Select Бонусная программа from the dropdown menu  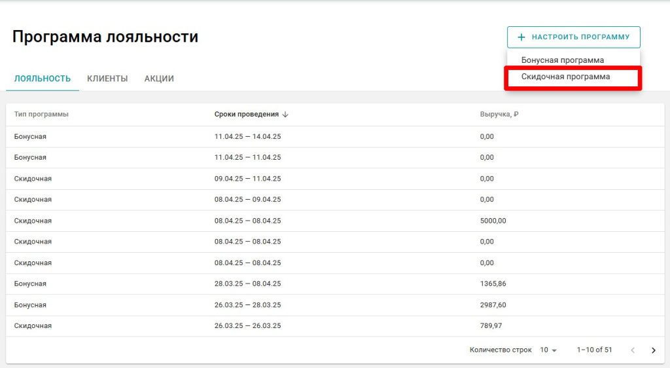click(562, 60)
